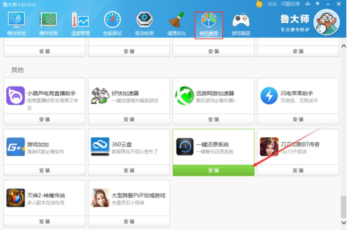This screenshot has height=230, width=347.
Task: Open the 温度管理 tab
Action: pos(80,24)
